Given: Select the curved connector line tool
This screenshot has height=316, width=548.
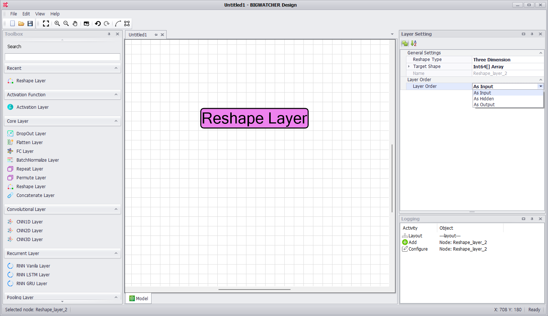Looking at the screenshot, I should (118, 24).
